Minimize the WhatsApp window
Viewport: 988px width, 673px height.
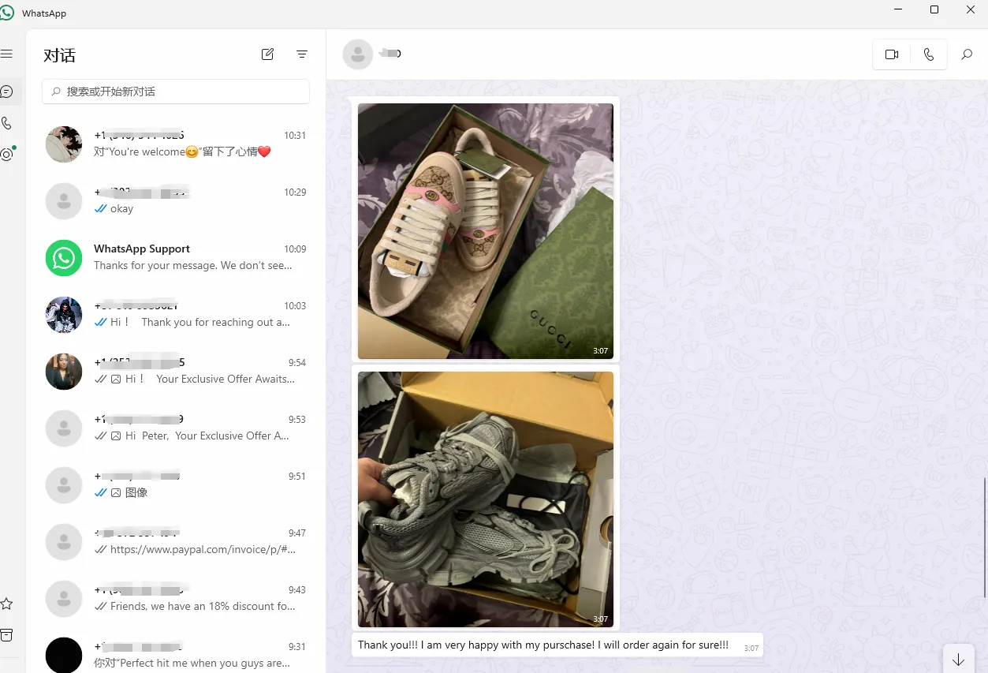[898, 10]
